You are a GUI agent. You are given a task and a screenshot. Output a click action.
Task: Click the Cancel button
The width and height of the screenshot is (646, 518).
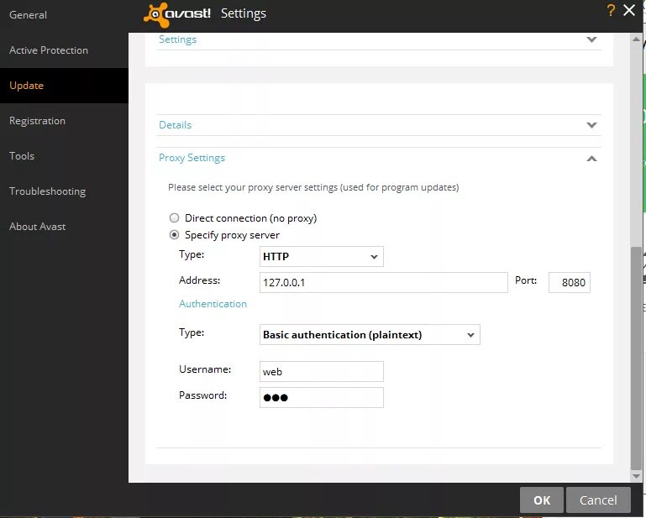point(598,500)
